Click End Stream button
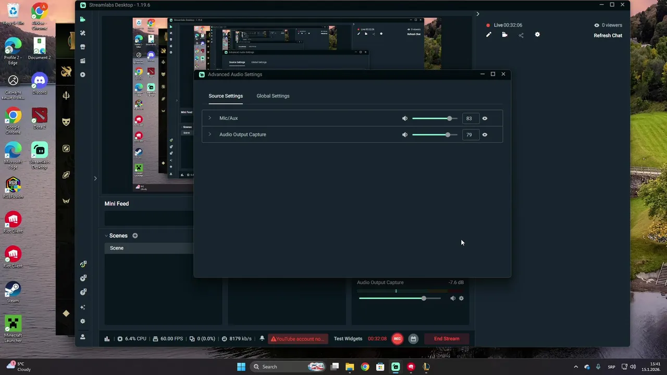This screenshot has height=375, width=667. 447,339
